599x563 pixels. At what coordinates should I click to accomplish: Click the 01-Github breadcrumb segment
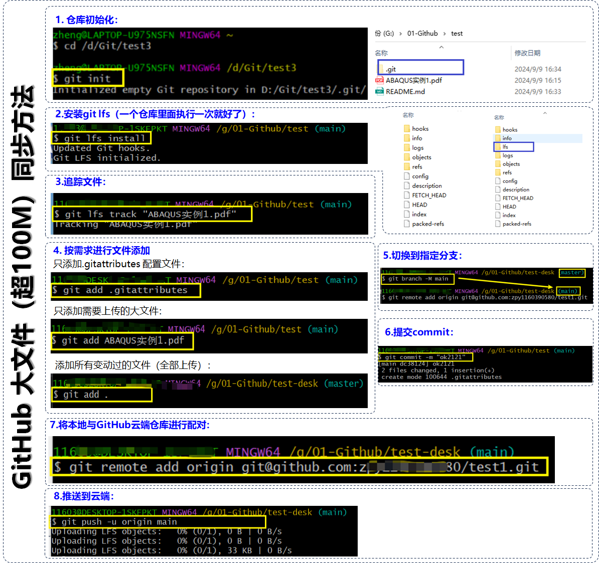point(422,33)
